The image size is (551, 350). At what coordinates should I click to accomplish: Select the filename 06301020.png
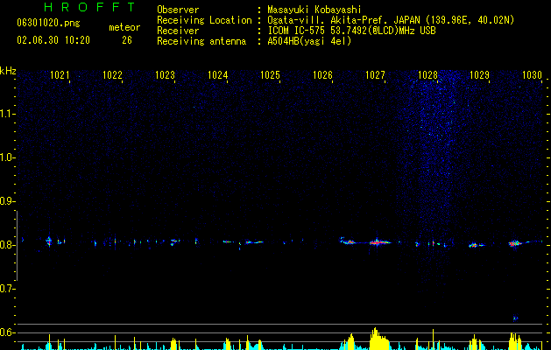[48, 23]
